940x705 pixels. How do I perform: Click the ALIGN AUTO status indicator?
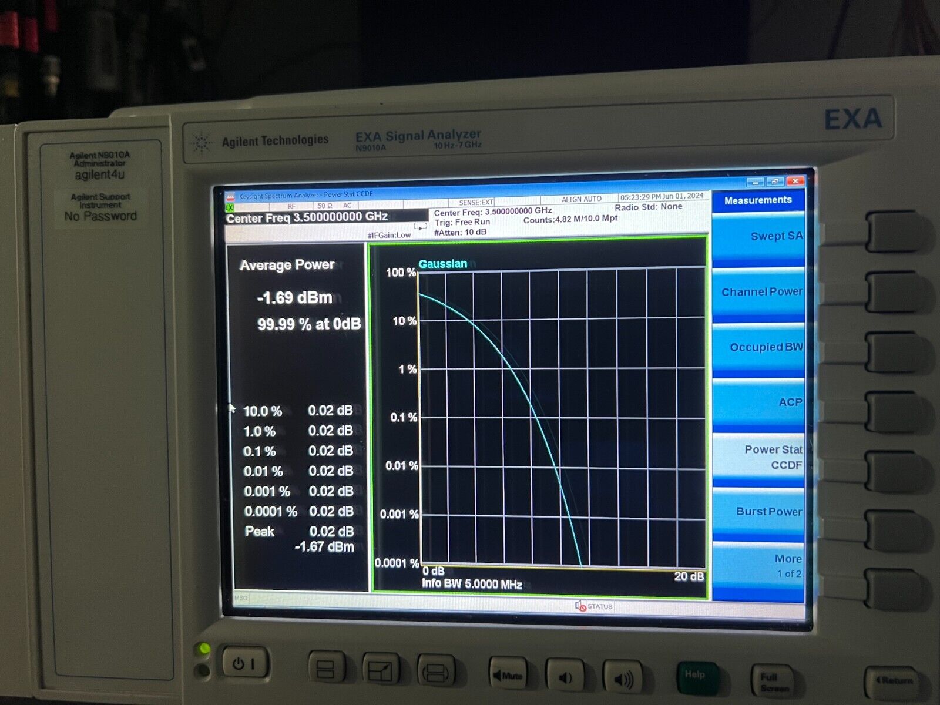click(x=580, y=200)
